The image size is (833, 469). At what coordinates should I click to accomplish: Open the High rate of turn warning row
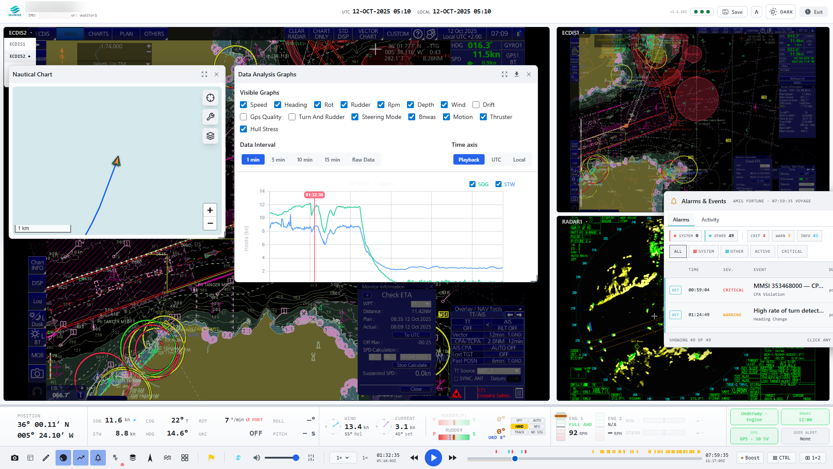point(749,315)
